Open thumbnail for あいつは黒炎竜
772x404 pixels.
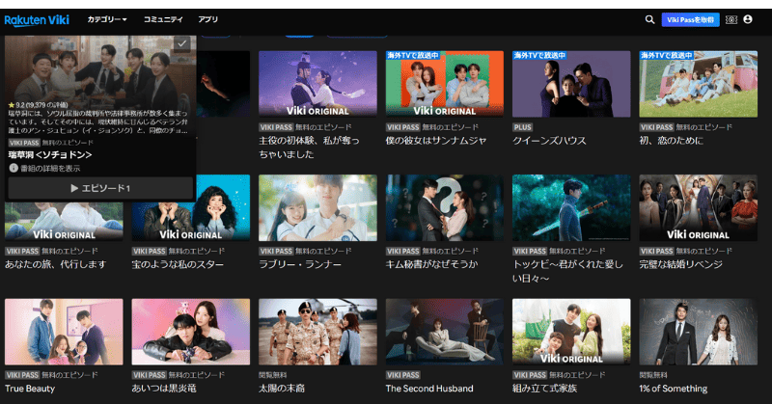pos(191,332)
